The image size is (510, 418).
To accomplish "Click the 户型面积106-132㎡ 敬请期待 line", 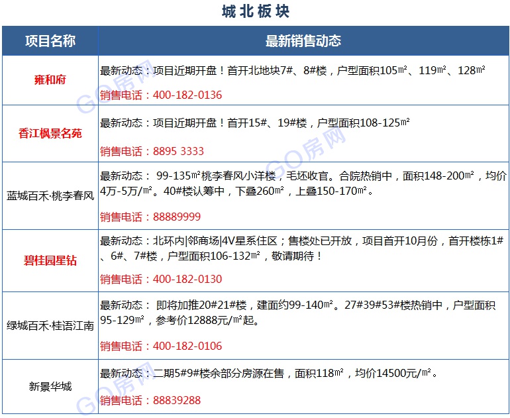I will point(211,256).
